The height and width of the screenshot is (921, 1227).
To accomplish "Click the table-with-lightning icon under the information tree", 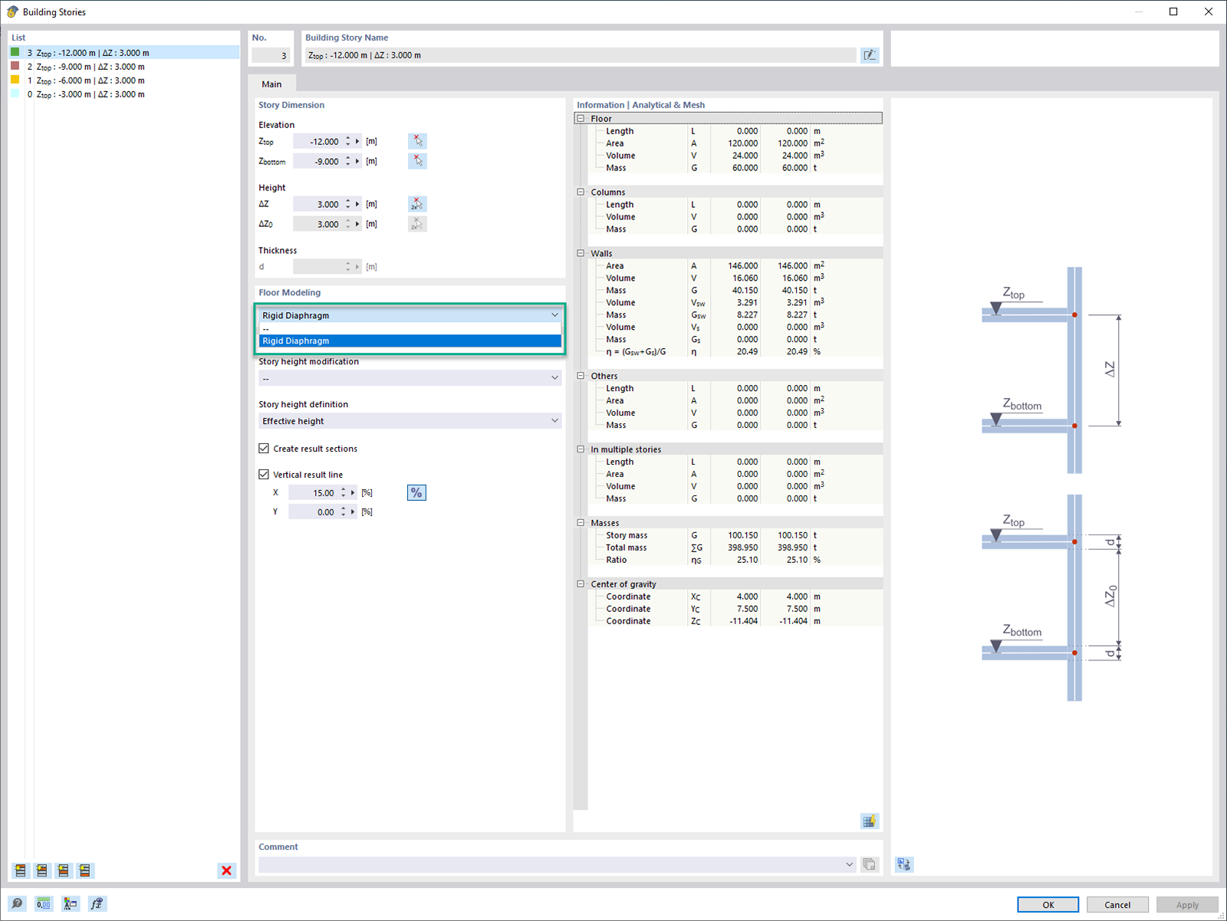I will (x=869, y=821).
